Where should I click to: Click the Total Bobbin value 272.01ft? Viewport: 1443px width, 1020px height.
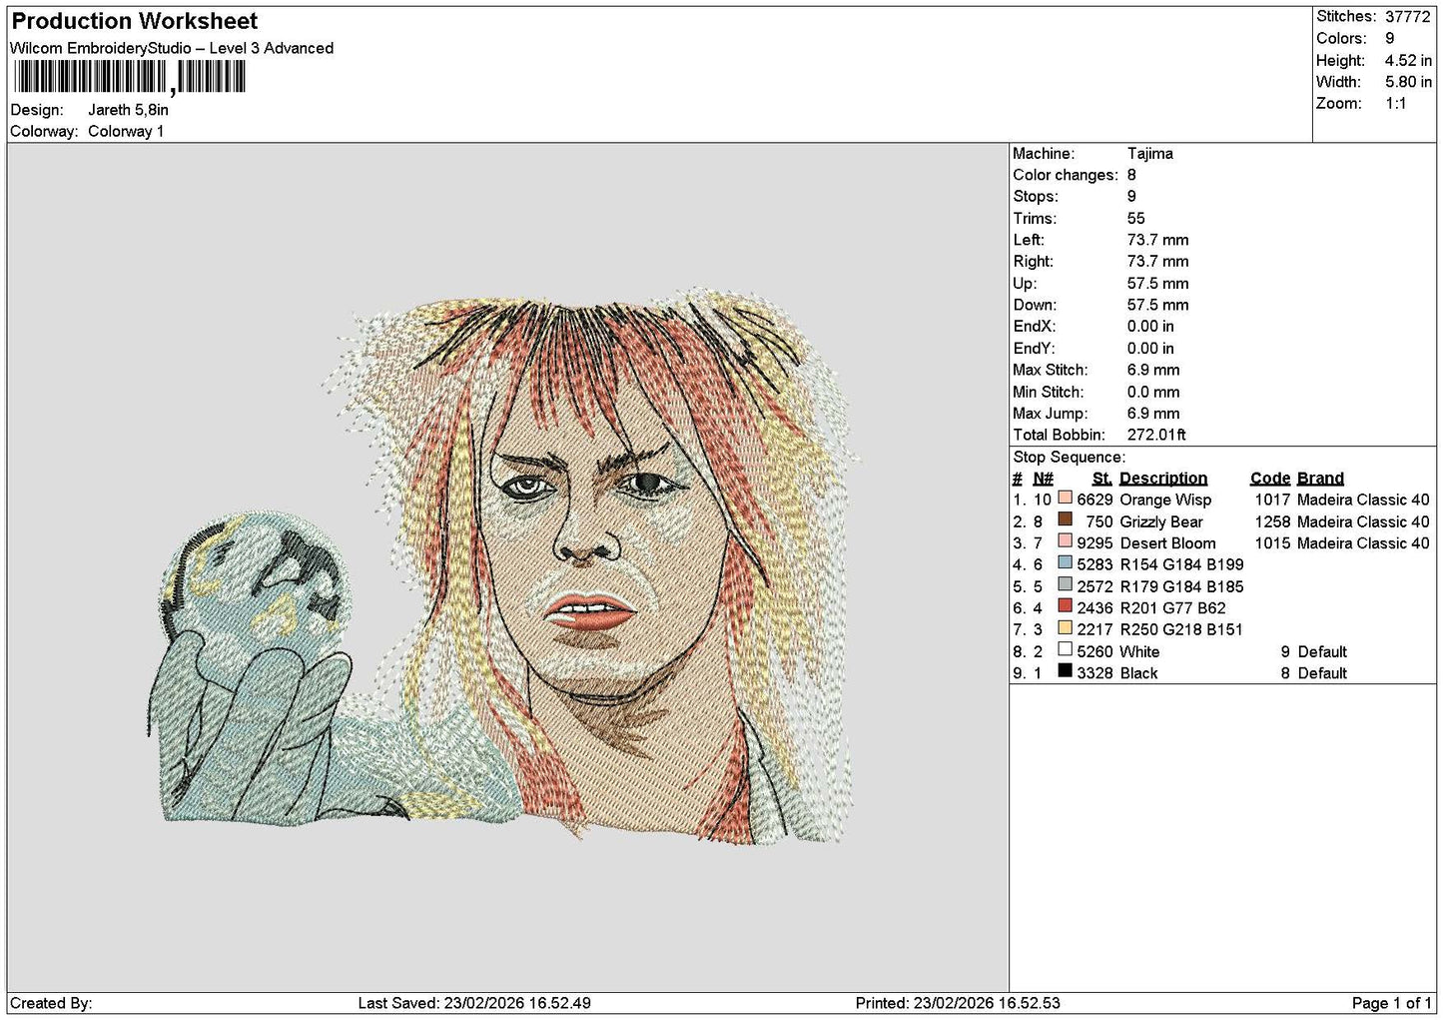tap(1156, 435)
